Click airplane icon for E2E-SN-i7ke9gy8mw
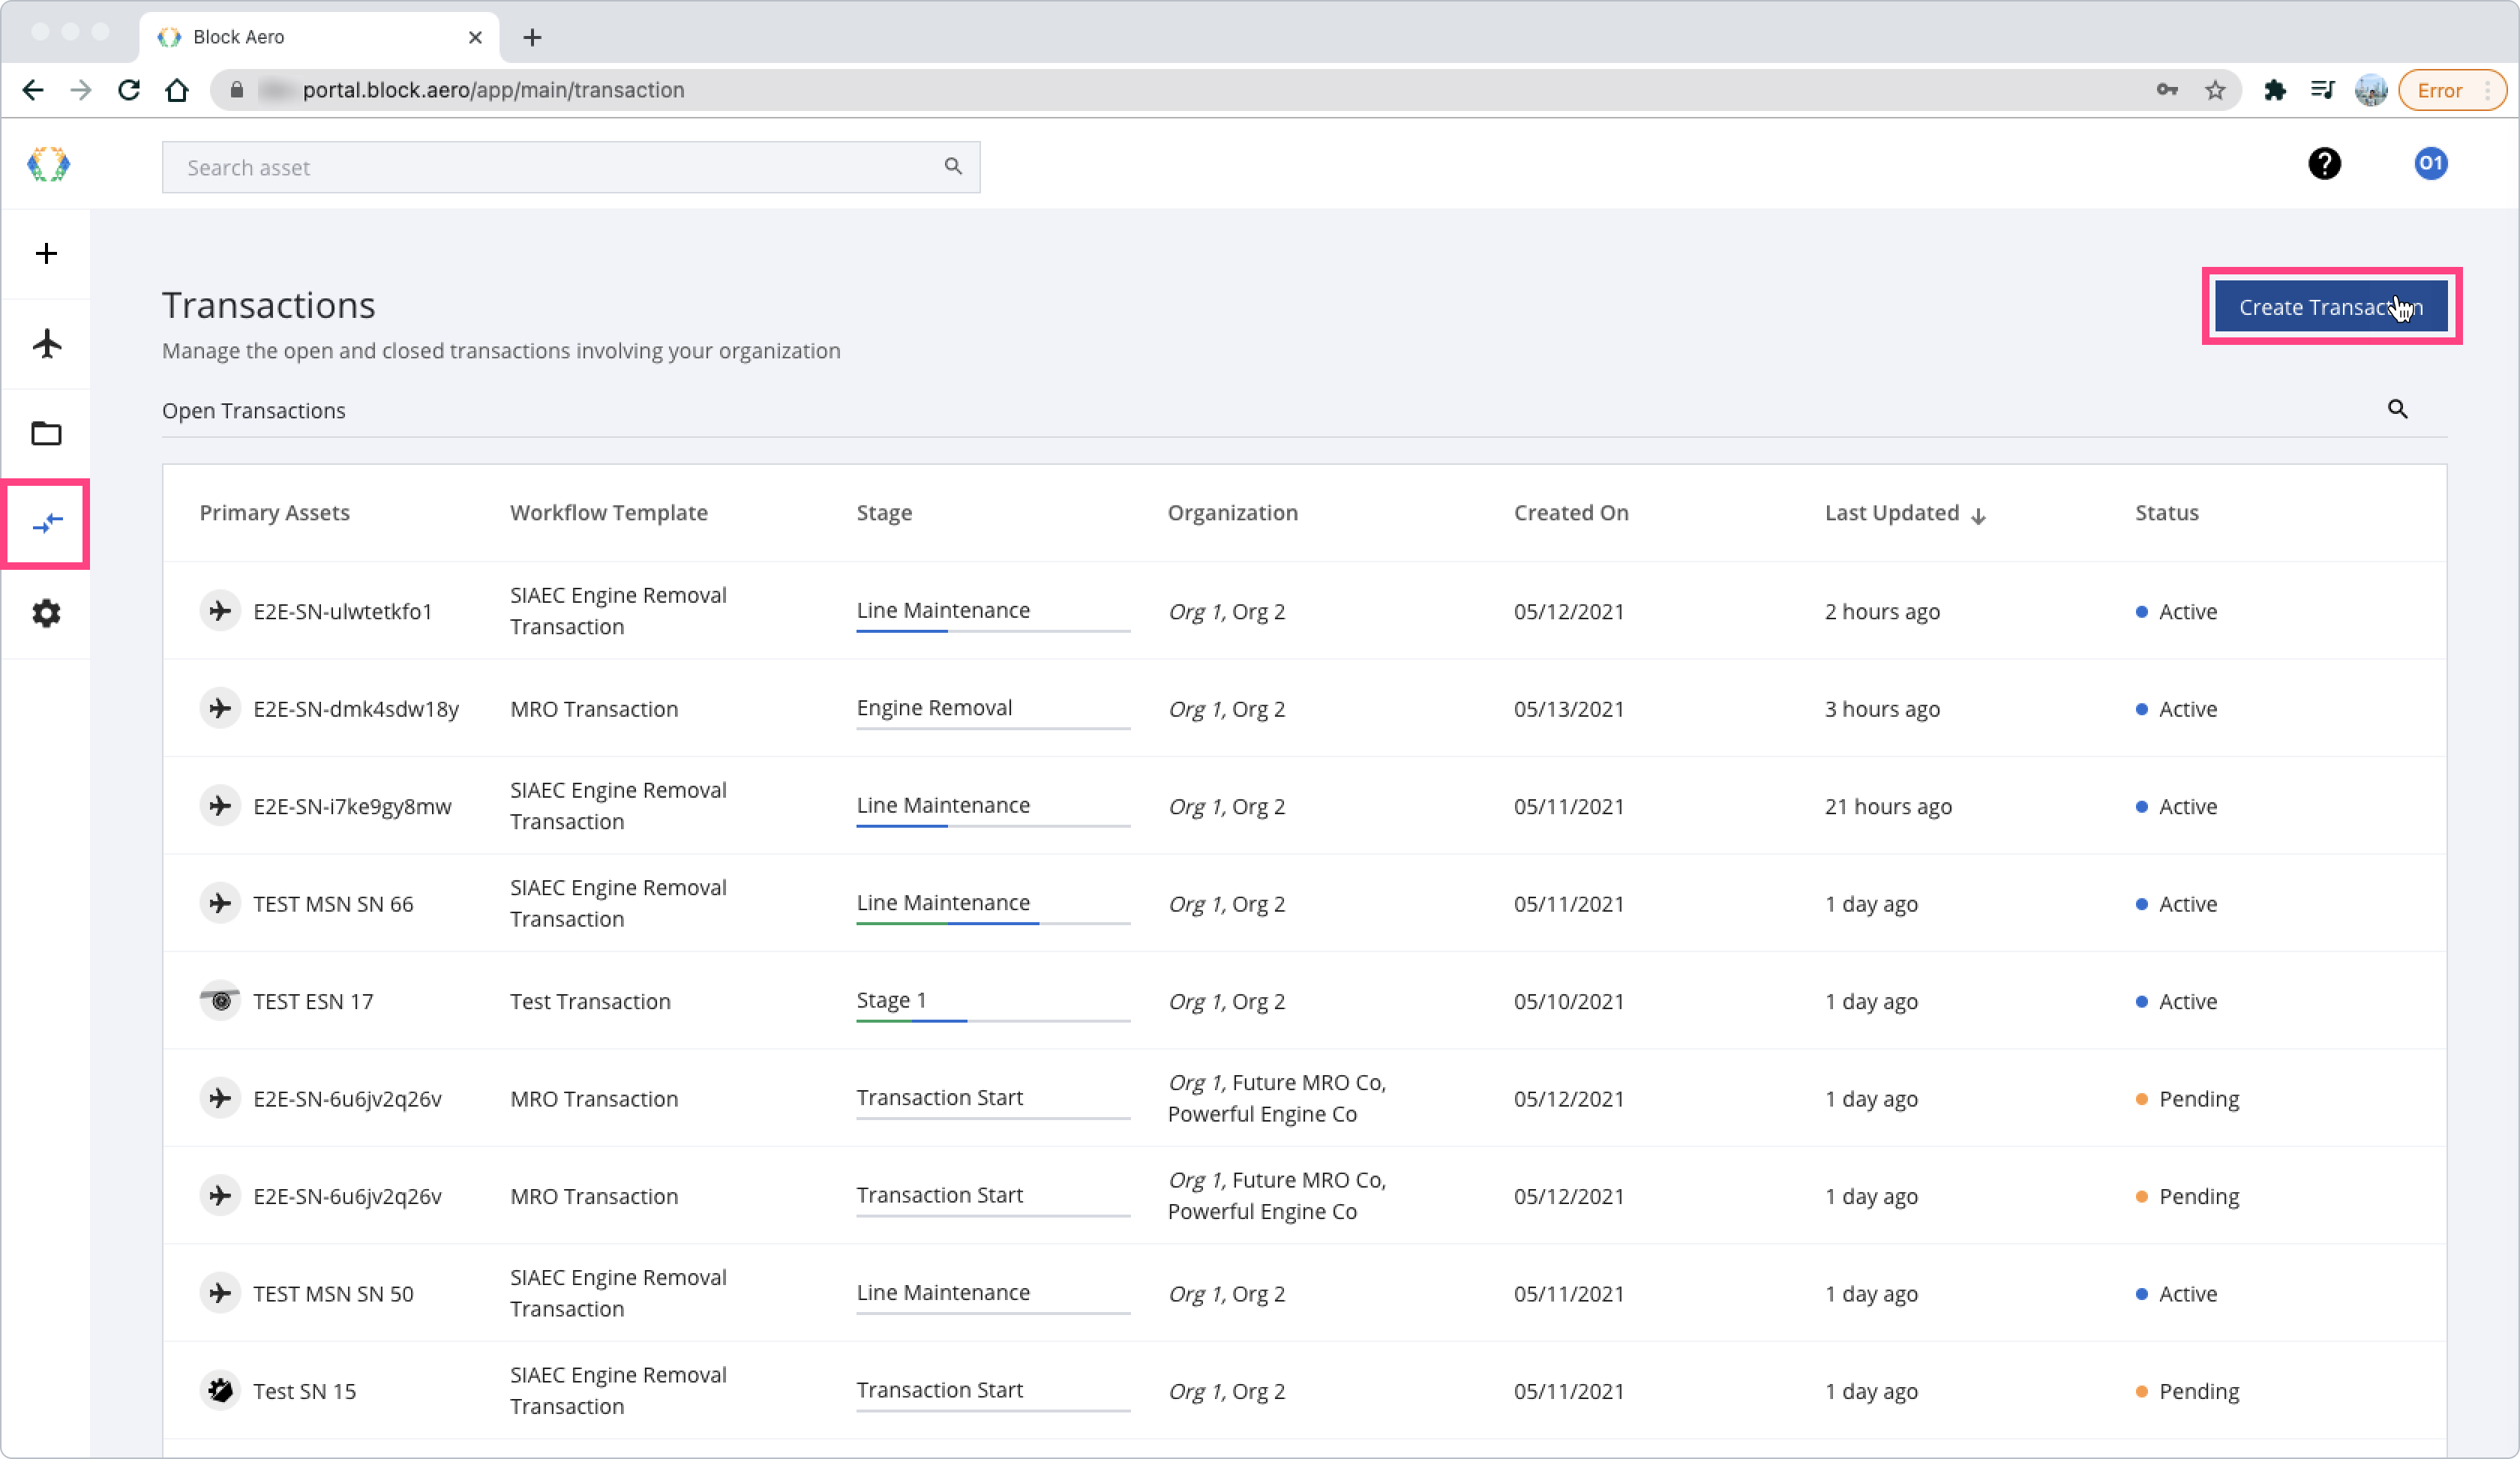The image size is (2520, 1459). pos(220,805)
